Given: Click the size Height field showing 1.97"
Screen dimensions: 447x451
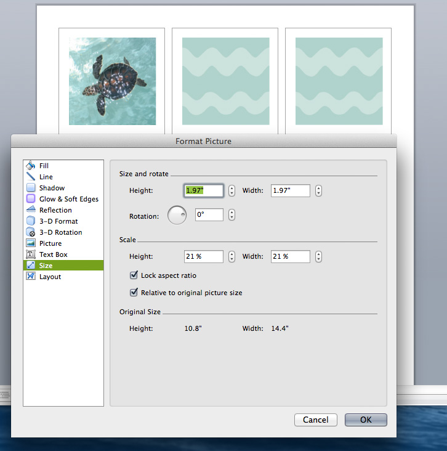Looking at the screenshot, I should pyautogui.click(x=204, y=190).
